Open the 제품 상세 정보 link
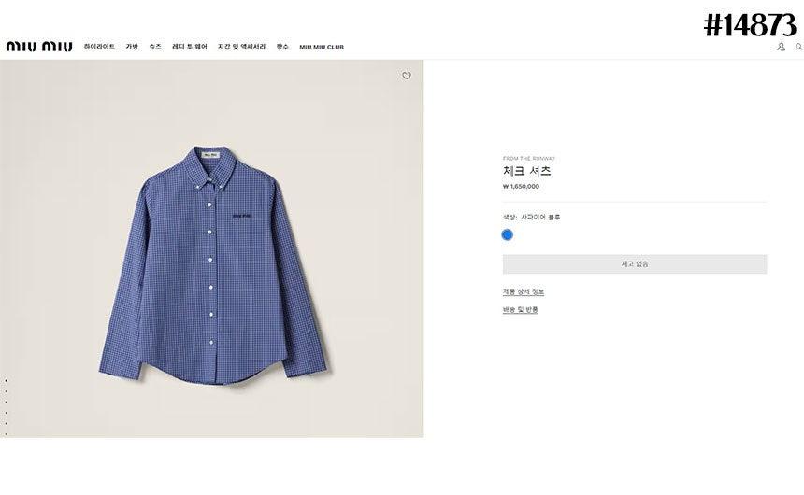The width and height of the screenshot is (804, 495). pos(524,291)
